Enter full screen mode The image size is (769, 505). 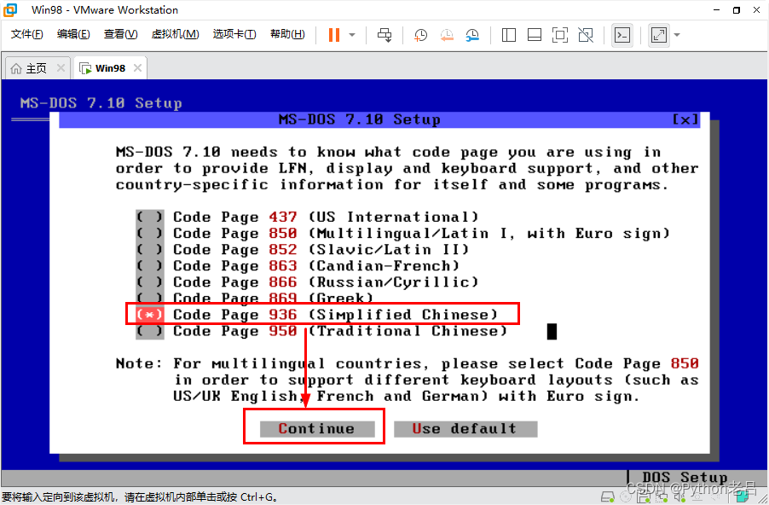tap(559, 35)
